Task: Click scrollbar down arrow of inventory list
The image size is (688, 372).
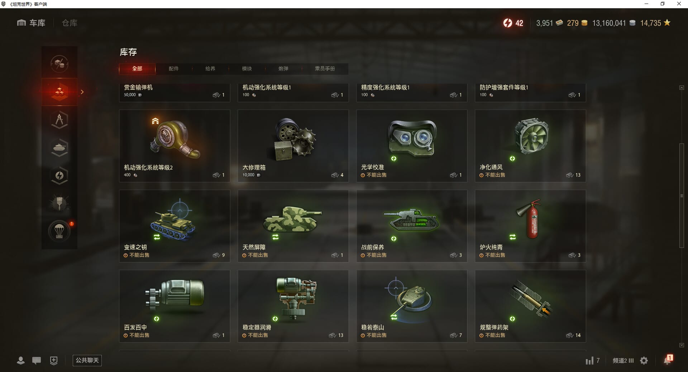Action: (x=682, y=345)
